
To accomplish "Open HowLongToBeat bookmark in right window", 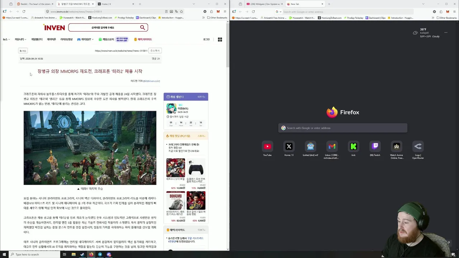I will [x=330, y=18].
